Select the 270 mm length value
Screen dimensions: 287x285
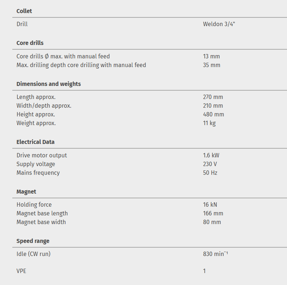pos(213,97)
